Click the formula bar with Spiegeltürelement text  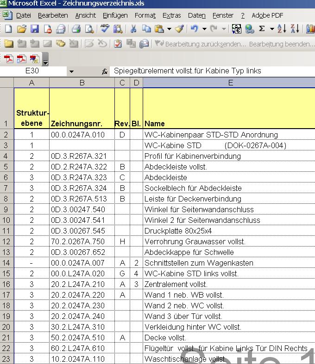tap(212, 71)
